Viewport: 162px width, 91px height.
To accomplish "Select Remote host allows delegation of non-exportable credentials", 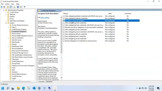I will (84, 27).
